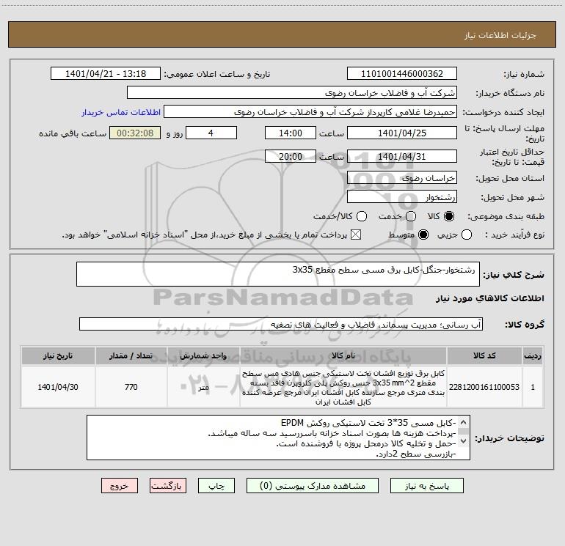This screenshot has width=565, height=546.
Task: Click need date cell 1401/04/30
Action: pyautogui.click(x=58, y=387)
